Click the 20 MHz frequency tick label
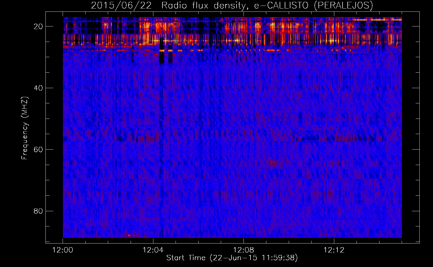The width and height of the screenshot is (433, 267). [x=38, y=26]
